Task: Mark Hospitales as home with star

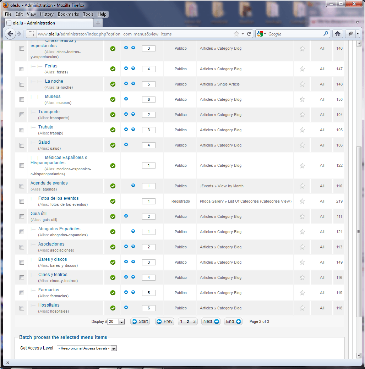Action: pos(302,308)
